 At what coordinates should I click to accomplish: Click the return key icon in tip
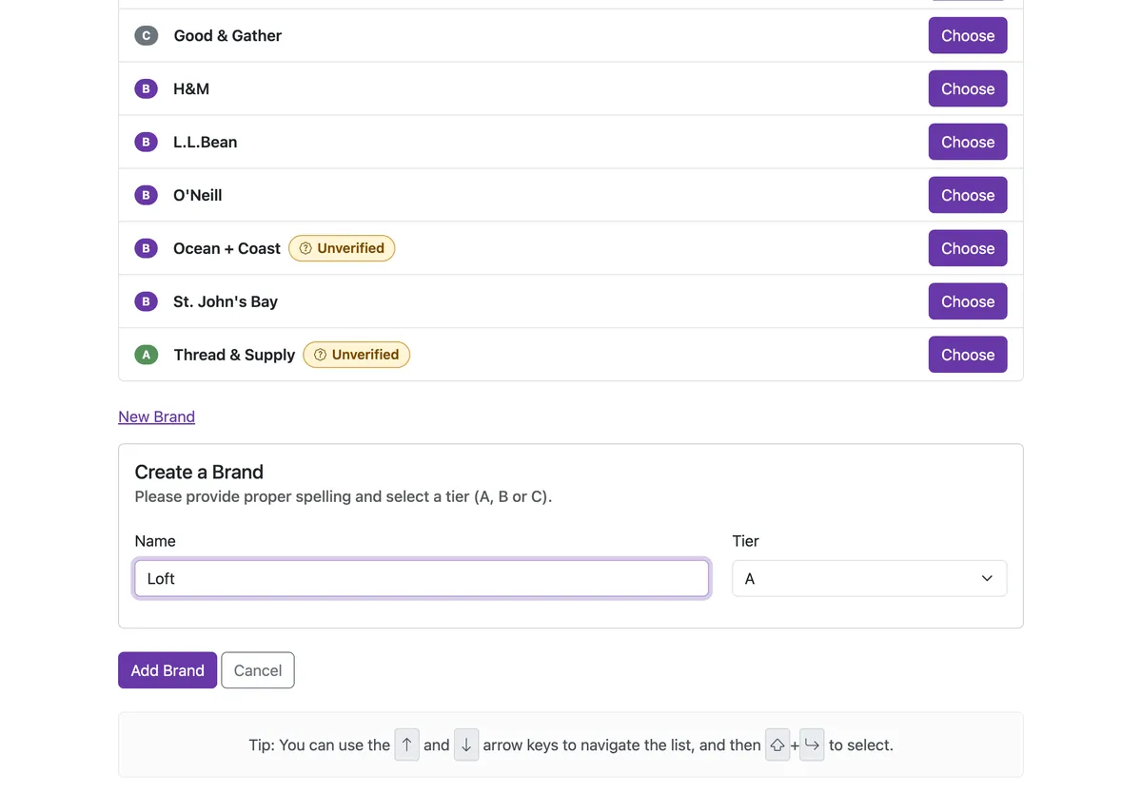(x=812, y=745)
